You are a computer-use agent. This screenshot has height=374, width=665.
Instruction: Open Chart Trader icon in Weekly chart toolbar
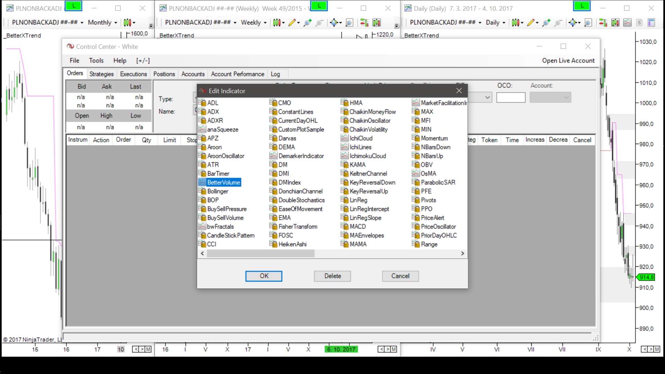[x=364, y=23]
